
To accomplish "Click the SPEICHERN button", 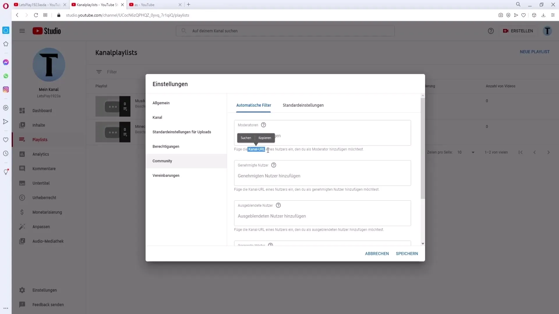I will [407, 254].
